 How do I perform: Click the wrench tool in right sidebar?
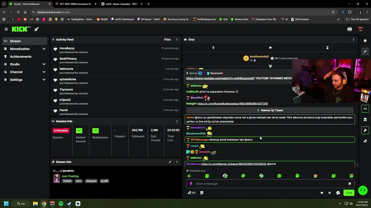tap(365, 130)
